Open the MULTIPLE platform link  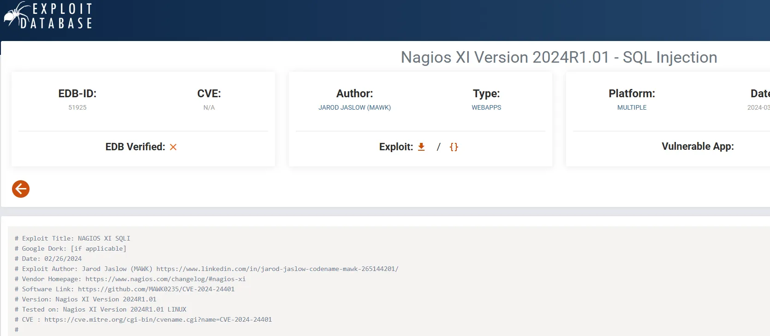[x=632, y=107]
